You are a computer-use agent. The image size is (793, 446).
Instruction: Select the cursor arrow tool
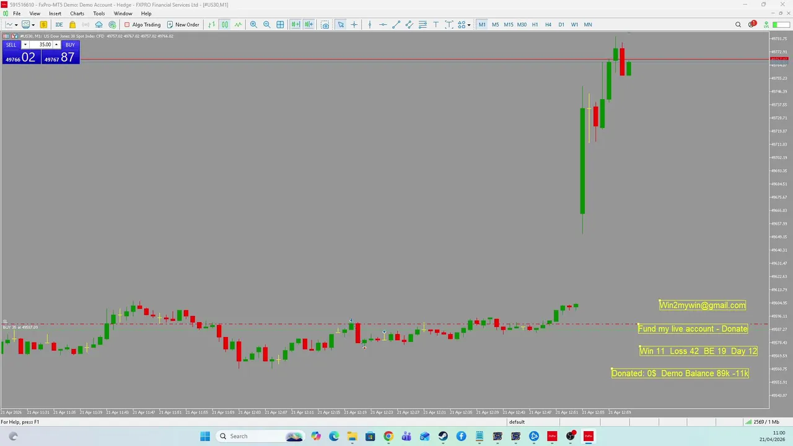point(341,25)
